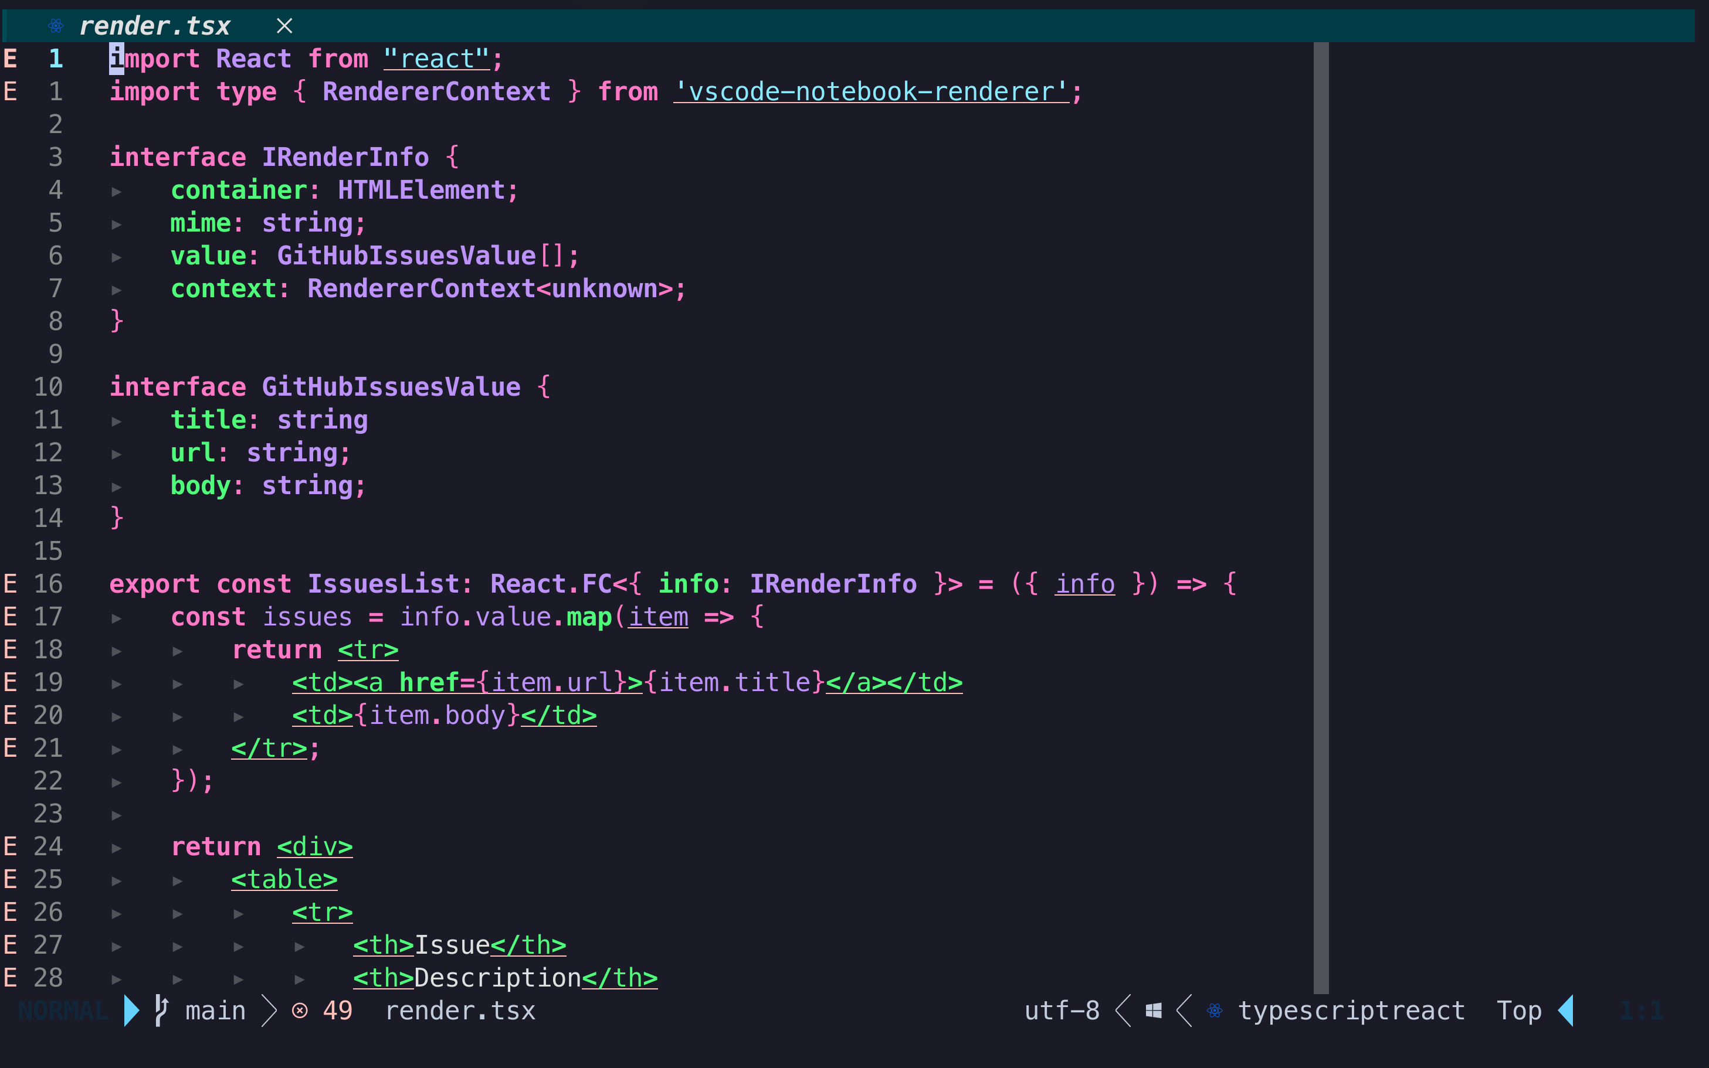Click the Windows logo icon in the statusline
The height and width of the screenshot is (1068, 1709).
1153,1010
